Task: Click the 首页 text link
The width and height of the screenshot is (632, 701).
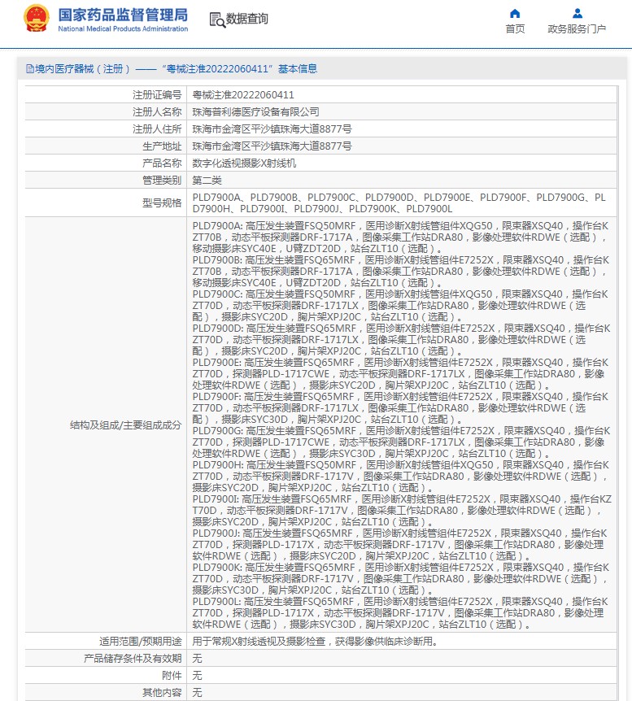Action: click(x=515, y=29)
